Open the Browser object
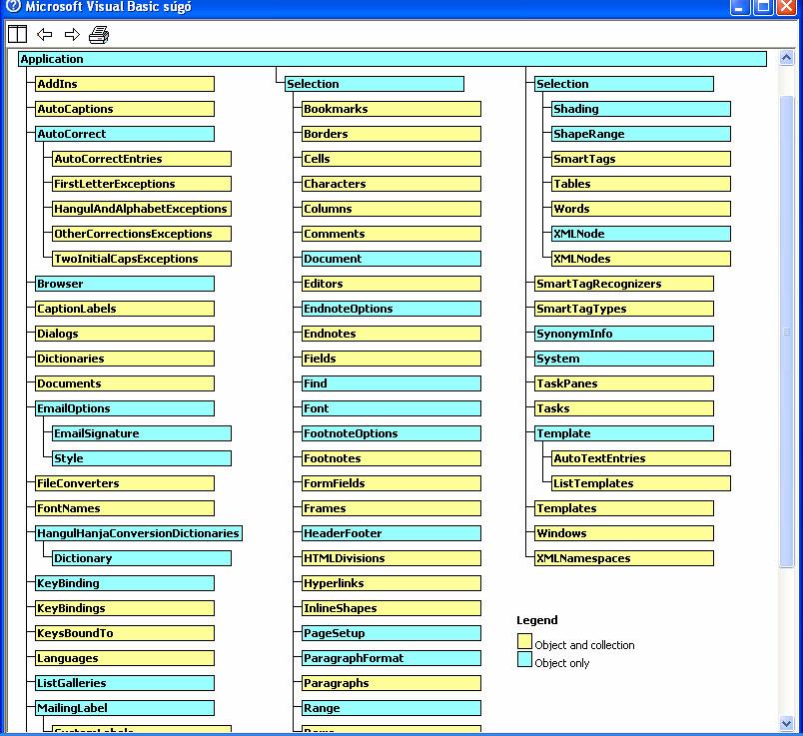Image resolution: width=803 pixels, height=736 pixels. point(125,284)
